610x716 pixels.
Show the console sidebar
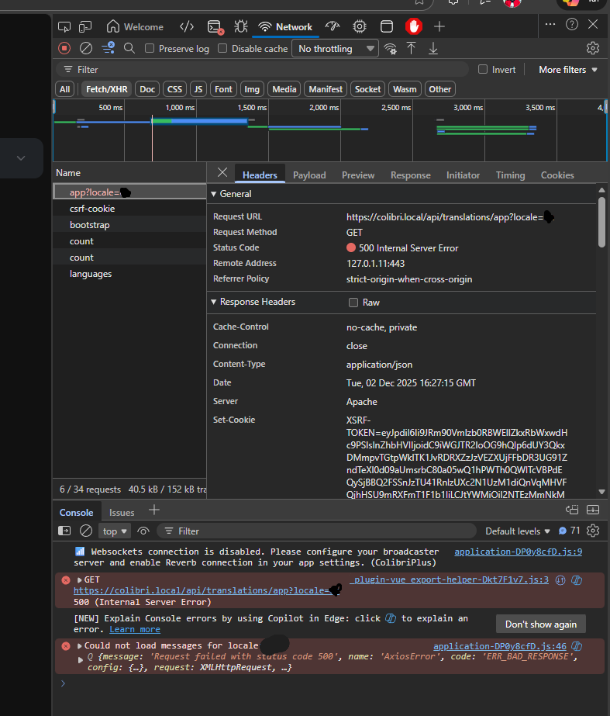65,531
